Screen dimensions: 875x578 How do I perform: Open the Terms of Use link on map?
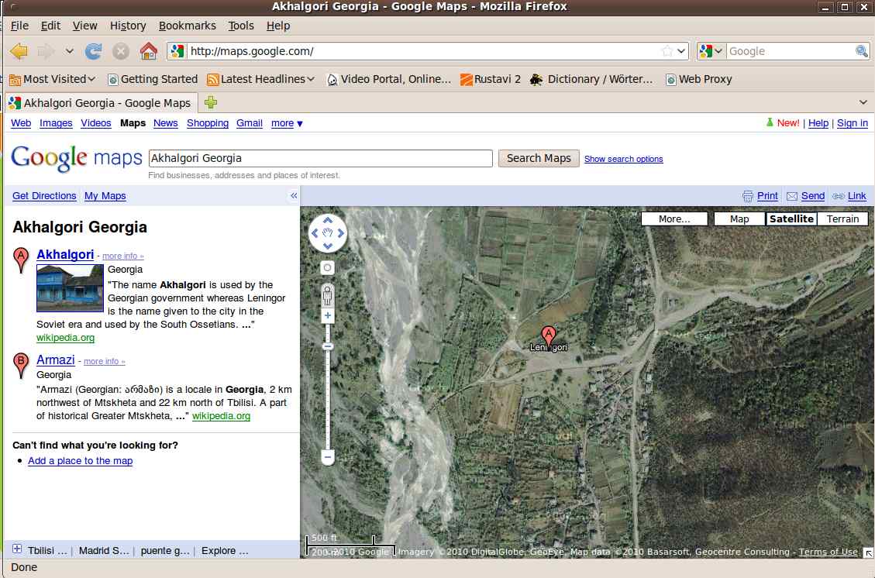(x=828, y=552)
